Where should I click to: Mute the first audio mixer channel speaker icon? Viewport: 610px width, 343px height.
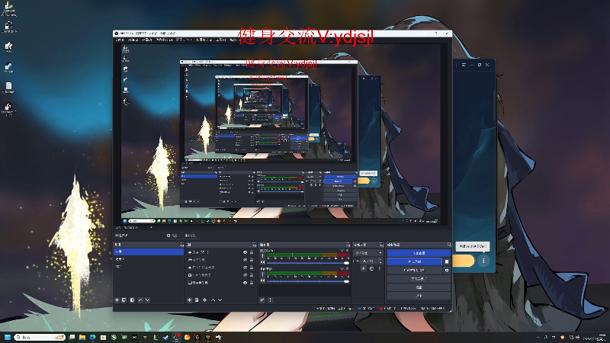[262, 262]
